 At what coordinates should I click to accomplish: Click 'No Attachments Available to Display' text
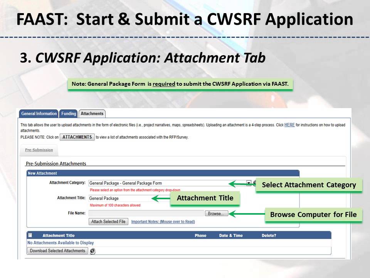tap(61, 243)
